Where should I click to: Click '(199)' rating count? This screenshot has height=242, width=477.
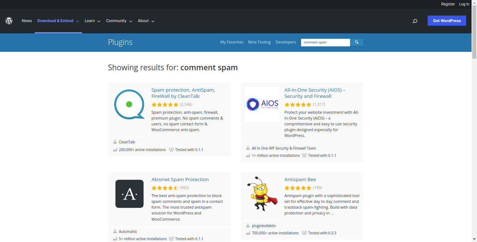pyautogui.click(x=317, y=188)
